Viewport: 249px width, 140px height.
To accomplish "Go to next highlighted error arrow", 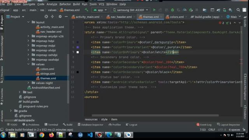I will (x=240, y=23).
